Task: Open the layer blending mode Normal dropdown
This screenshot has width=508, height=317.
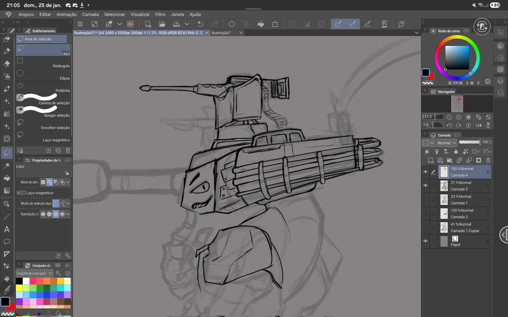Action: tap(446, 143)
